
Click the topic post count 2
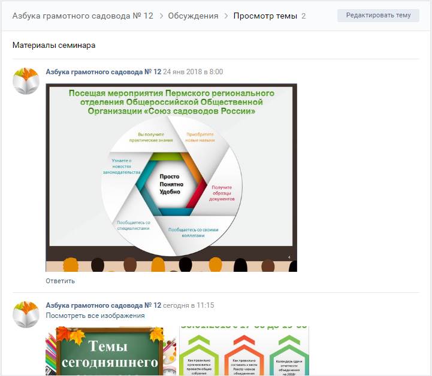coord(303,16)
